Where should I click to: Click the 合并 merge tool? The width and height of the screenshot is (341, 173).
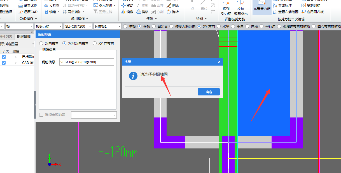pos(157,5)
